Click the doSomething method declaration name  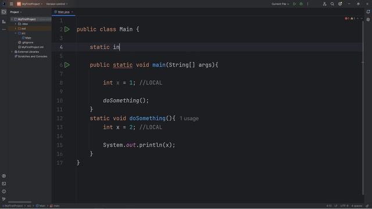point(147,118)
